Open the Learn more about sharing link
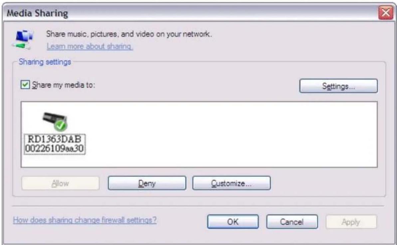The image size is (397, 245). 90,46
